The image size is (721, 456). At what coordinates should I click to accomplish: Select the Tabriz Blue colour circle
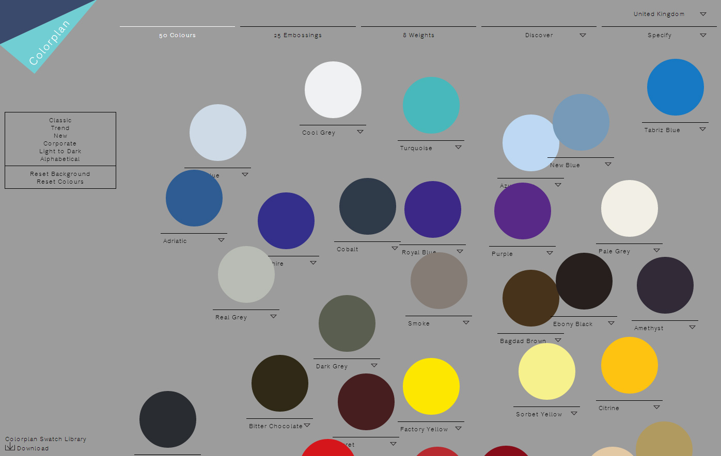click(x=675, y=87)
